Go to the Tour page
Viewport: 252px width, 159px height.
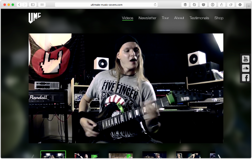(x=165, y=18)
